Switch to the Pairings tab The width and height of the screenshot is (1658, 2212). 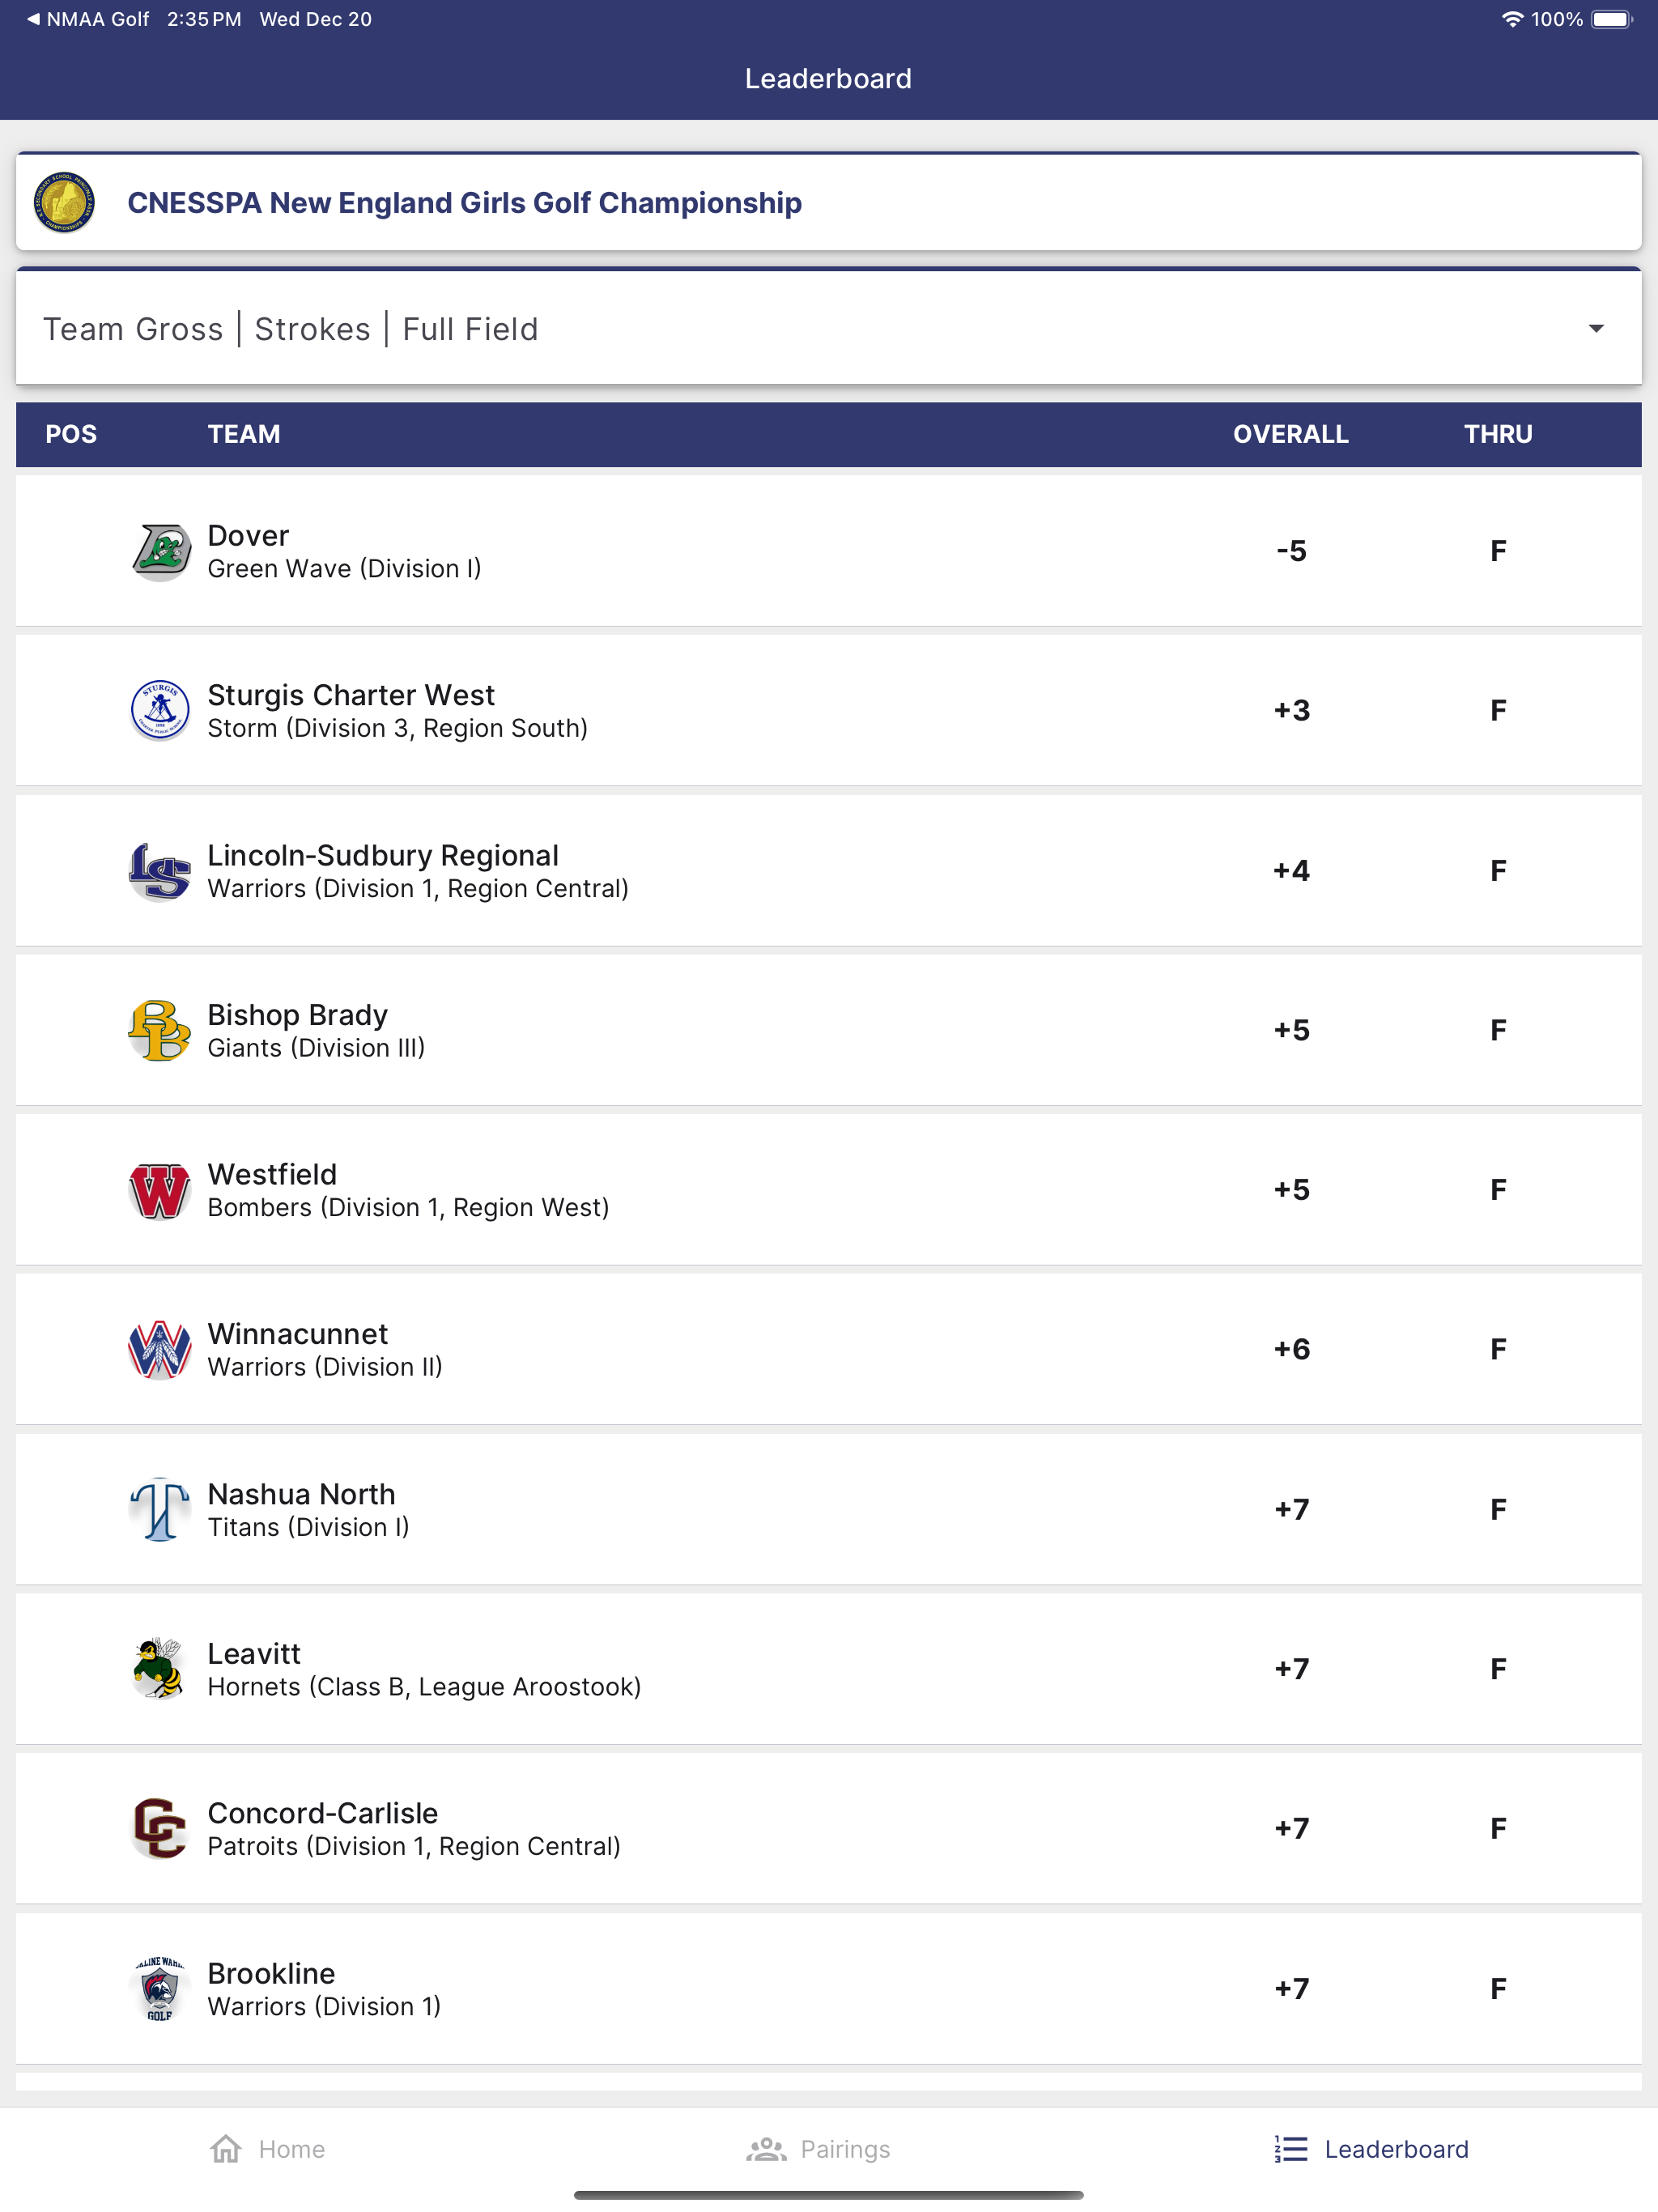(x=818, y=2149)
